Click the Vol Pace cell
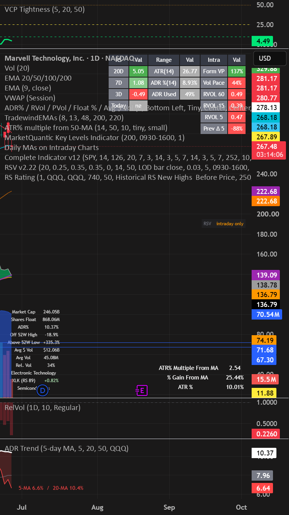Viewport: 289px width, 515px height. pyautogui.click(x=214, y=82)
